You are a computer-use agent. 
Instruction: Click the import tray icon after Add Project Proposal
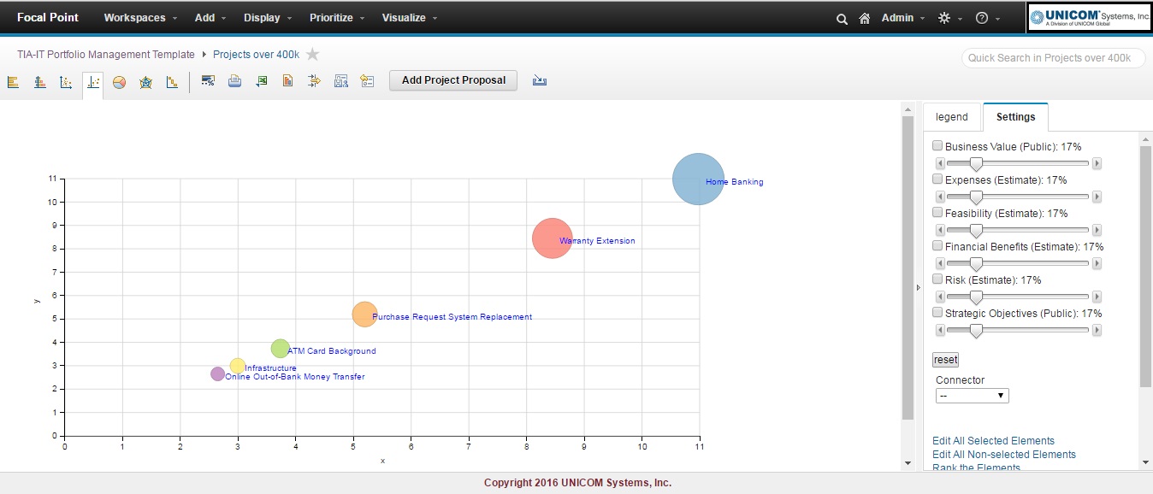(x=539, y=80)
